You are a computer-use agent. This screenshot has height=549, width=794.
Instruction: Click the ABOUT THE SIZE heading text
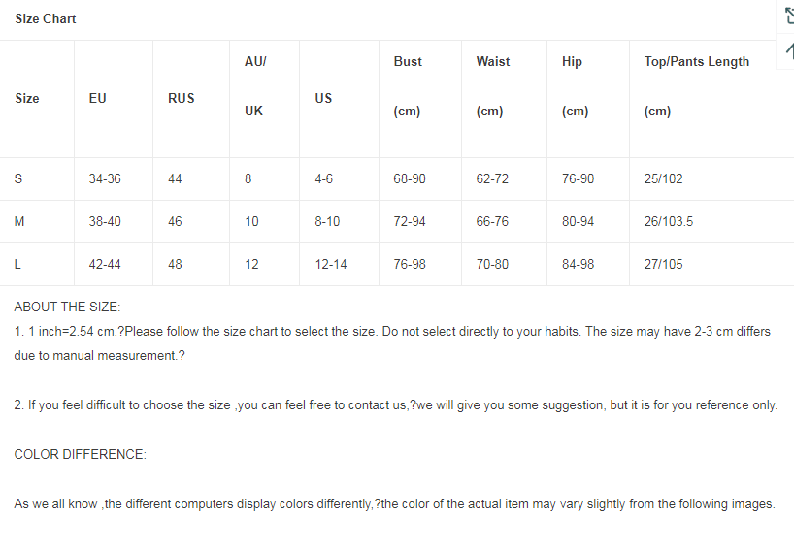[67, 307]
